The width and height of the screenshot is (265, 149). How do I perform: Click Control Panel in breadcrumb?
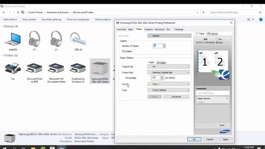(x=35, y=12)
